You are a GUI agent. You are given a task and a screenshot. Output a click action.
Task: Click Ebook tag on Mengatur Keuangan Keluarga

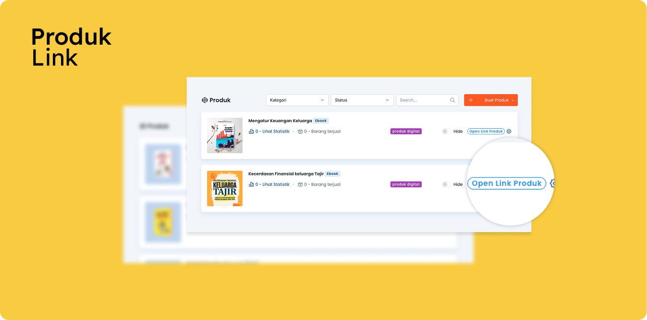tap(321, 121)
